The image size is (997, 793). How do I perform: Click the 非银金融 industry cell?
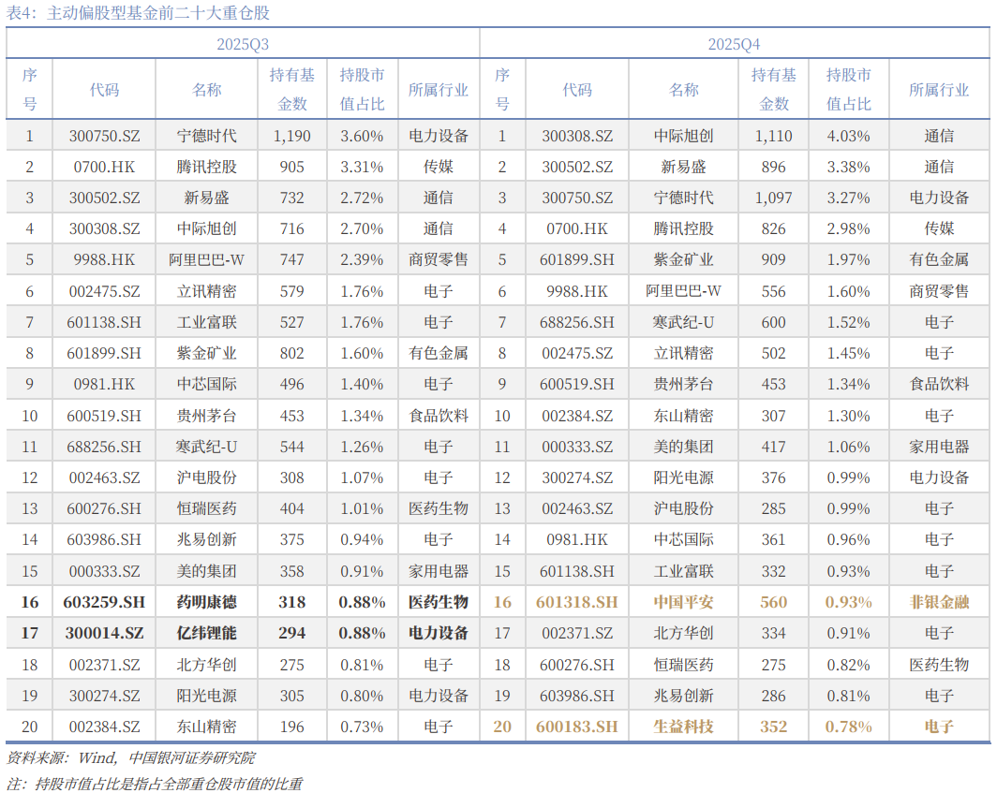939,602
